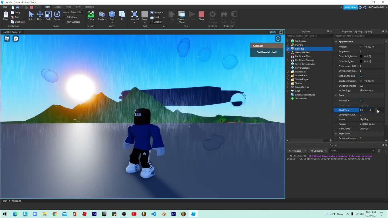Expand the Workspace tree node

point(288,41)
